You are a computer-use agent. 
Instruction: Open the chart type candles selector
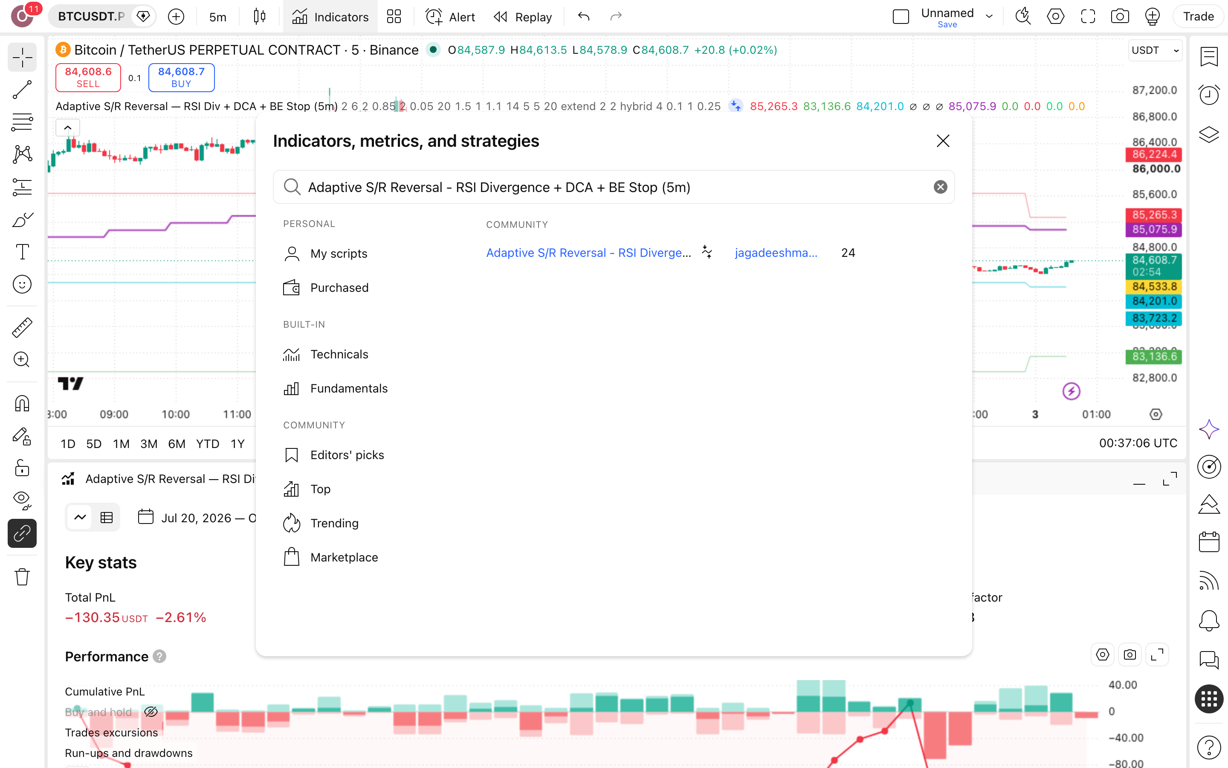coord(259,17)
